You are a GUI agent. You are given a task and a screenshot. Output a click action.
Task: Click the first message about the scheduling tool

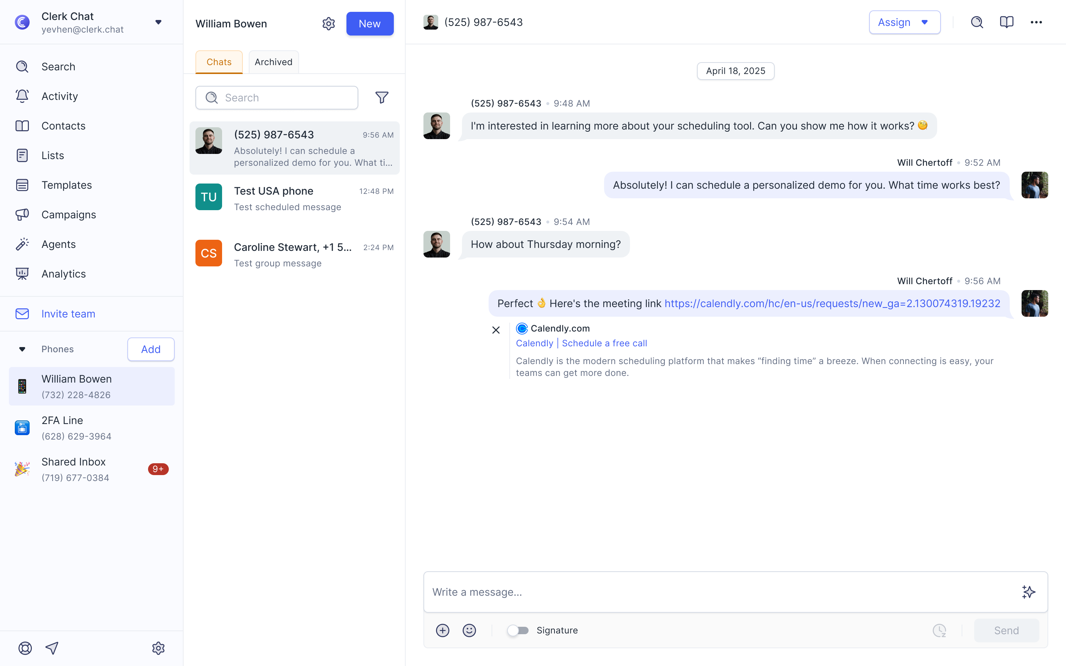click(x=699, y=126)
